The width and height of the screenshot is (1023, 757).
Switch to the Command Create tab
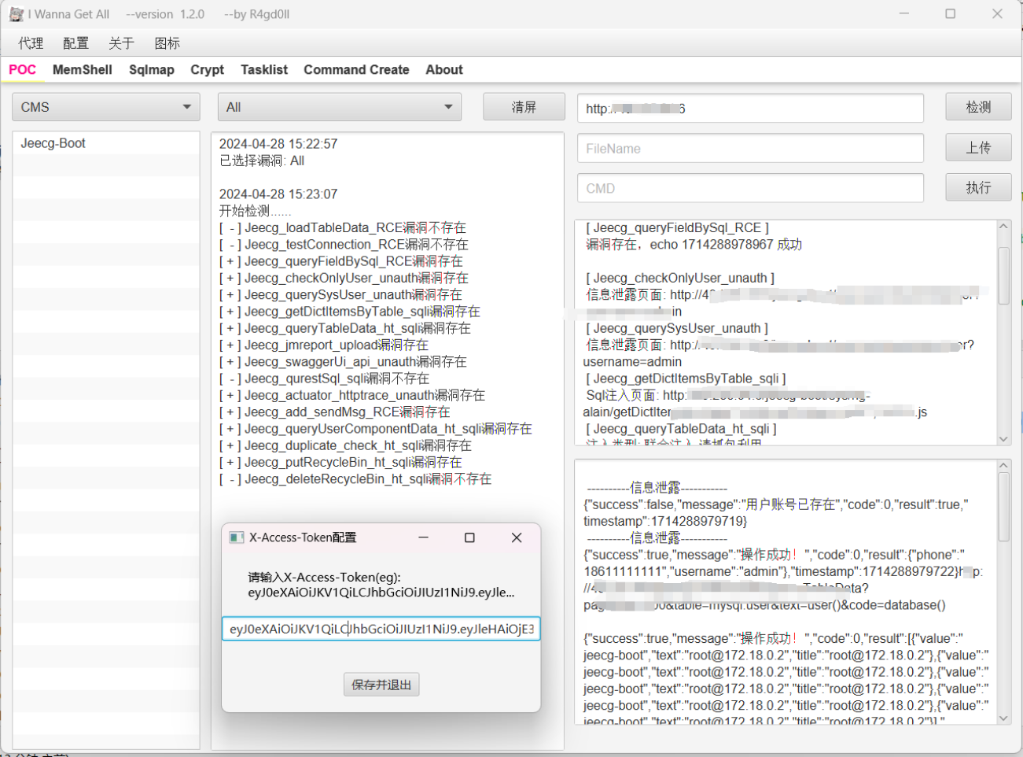coord(356,69)
